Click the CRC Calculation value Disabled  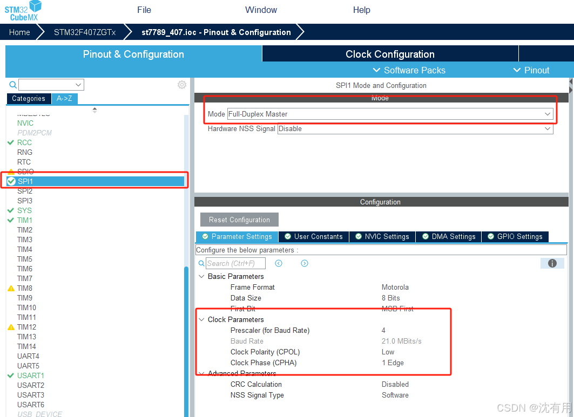pos(395,385)
